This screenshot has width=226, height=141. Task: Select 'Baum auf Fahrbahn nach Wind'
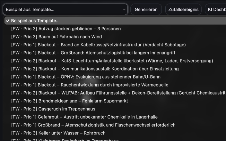coord(56,37)
